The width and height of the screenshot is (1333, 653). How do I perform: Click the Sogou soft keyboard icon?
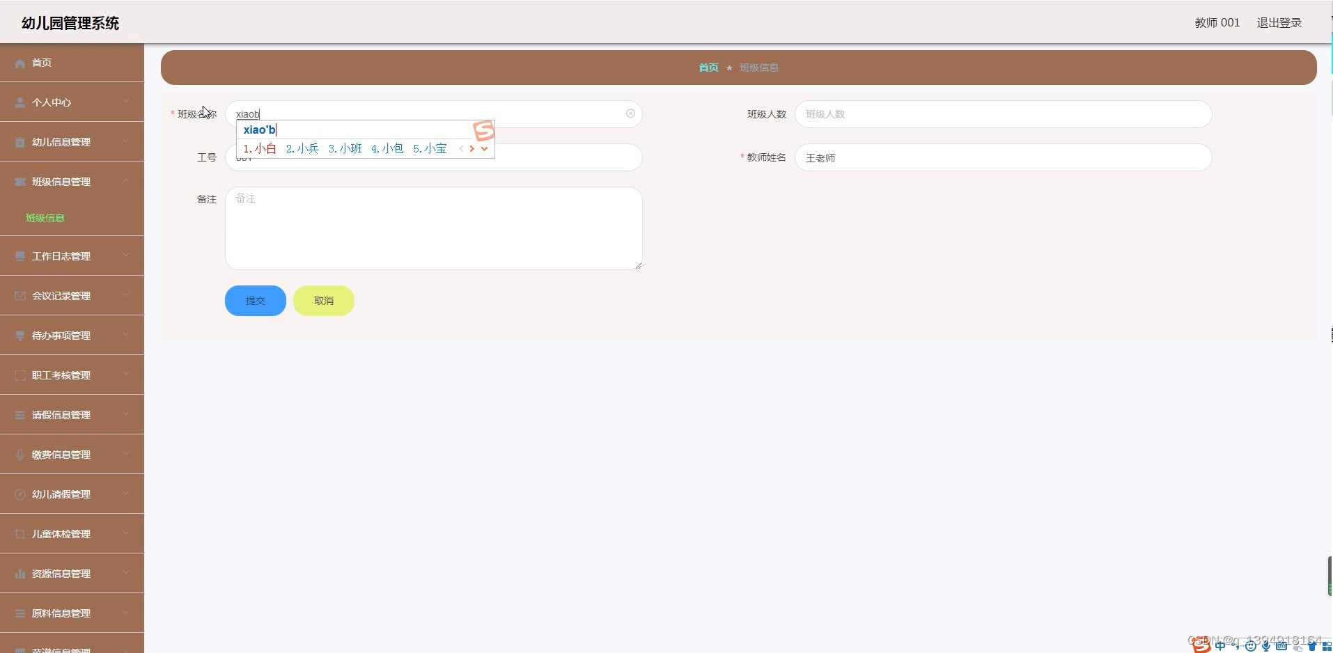[1281, 645]
